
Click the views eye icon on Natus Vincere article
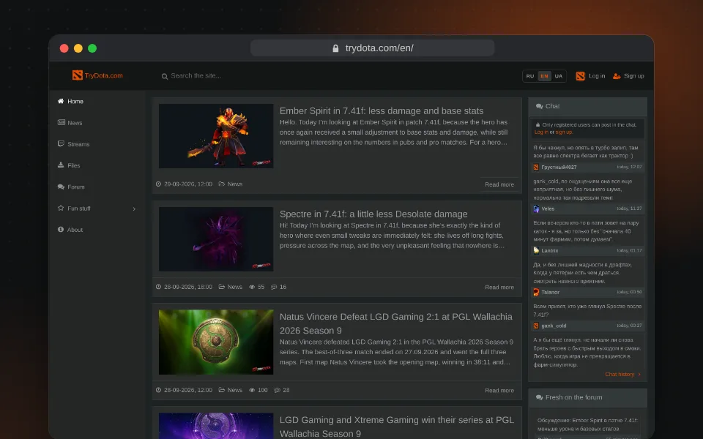click(252, 390)
